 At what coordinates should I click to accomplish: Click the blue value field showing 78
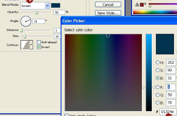tap(171, 103)
